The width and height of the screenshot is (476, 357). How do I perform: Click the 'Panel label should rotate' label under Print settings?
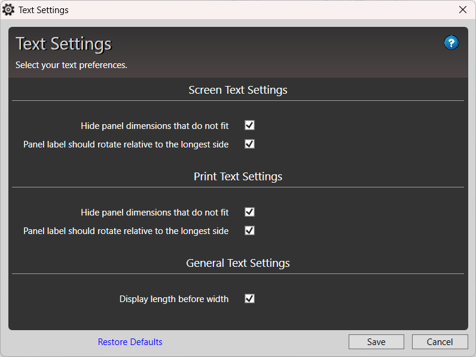click(126, 231)
